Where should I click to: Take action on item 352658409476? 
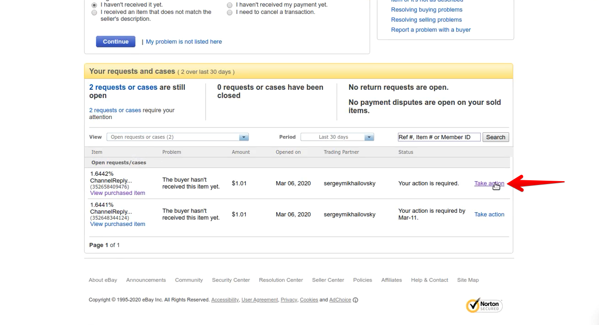[x=489, y=183]
